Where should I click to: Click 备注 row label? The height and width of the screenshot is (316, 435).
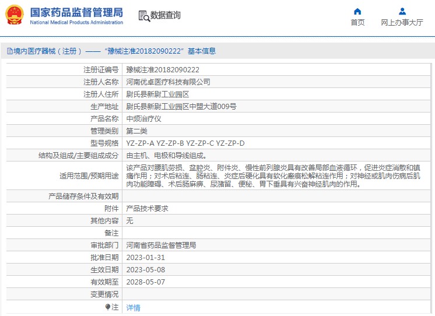click(111, 233)
